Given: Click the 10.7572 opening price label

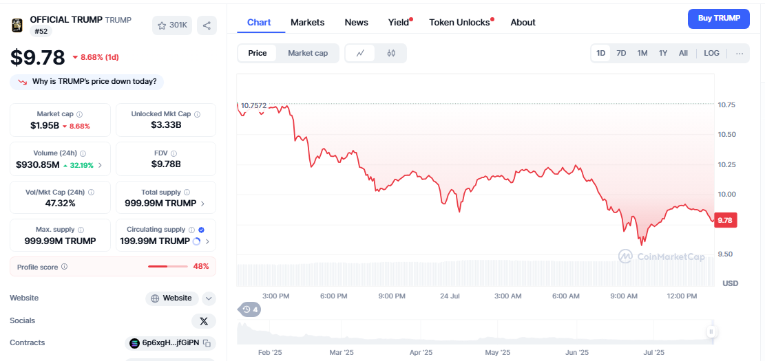Looking at the screenshot, I should (253, 105).
